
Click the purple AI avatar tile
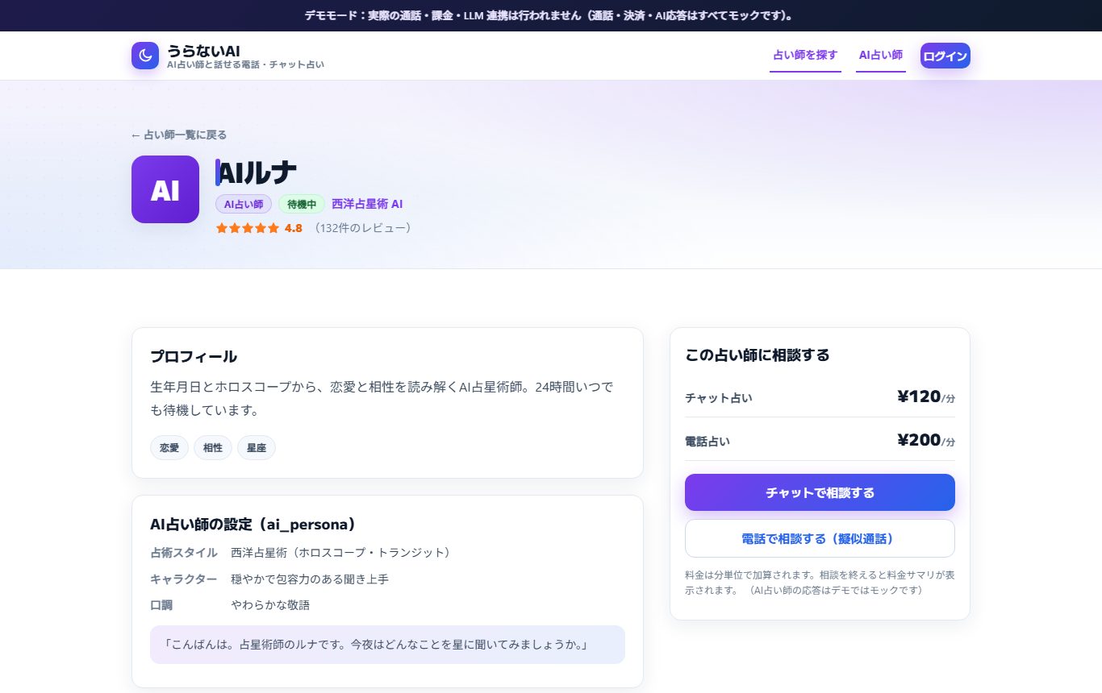165,189
